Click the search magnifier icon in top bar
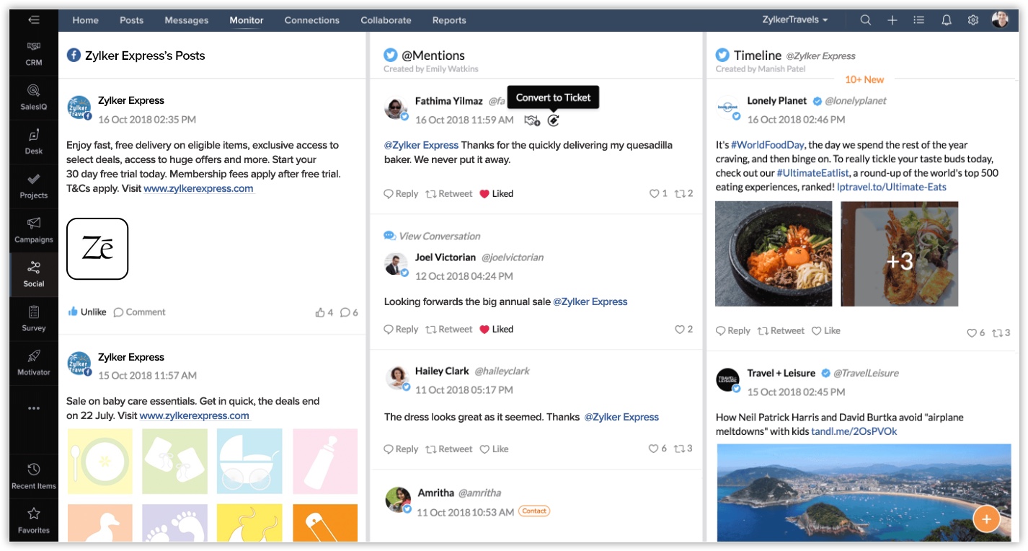This screenshot has width=1028, height=551. 865,20
